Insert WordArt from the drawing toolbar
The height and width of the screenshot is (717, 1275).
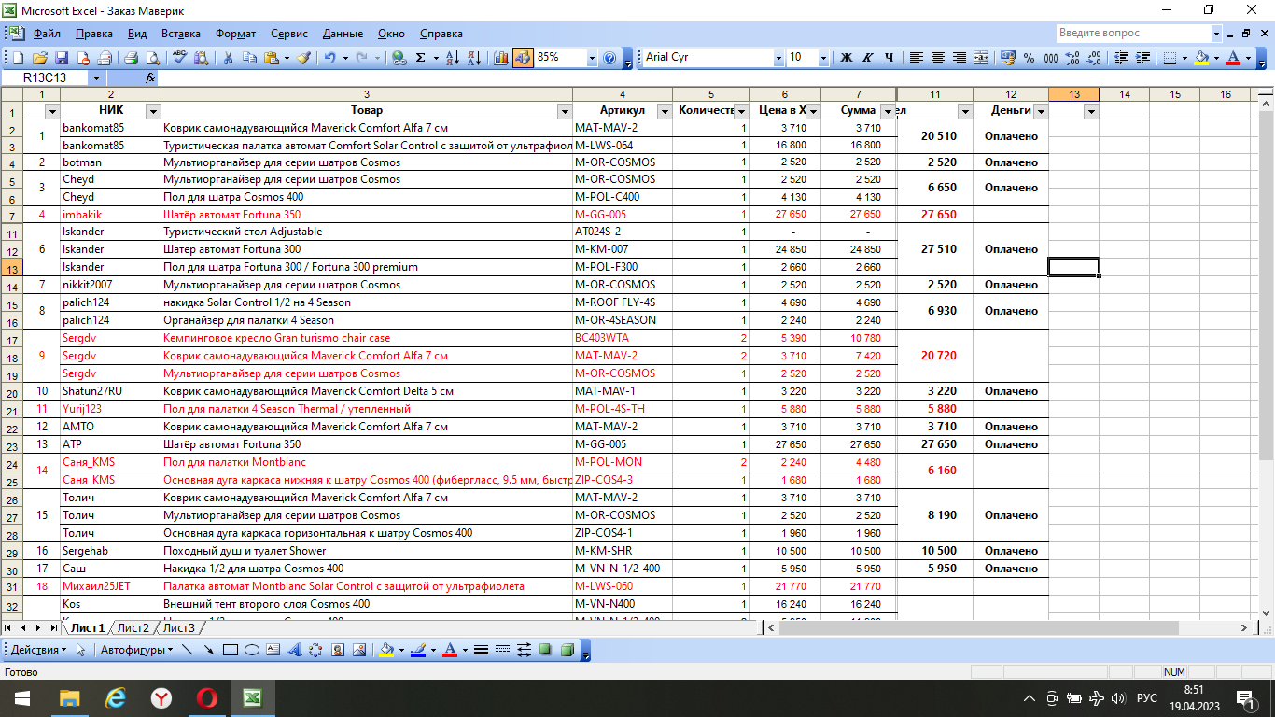pyautogui.click(x=294, y=650)
